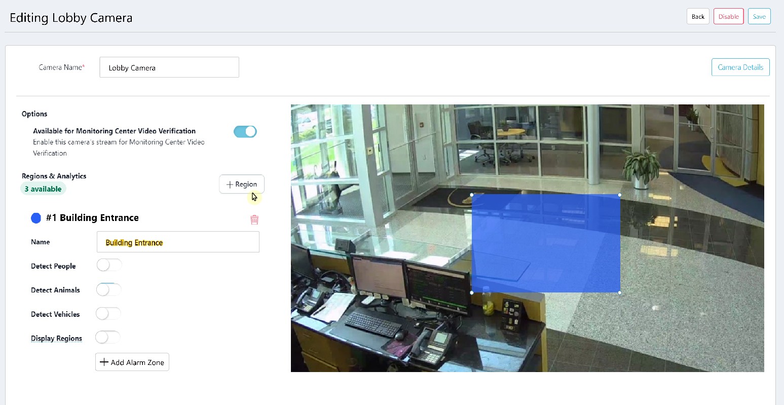784x405 pixels.
Task: Click the bottom-left handle of blue region
Action: (x=472, y=292)
